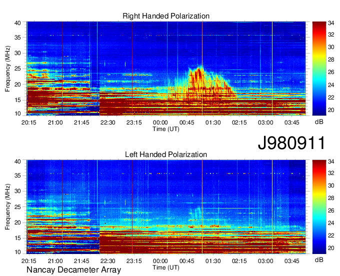This screenshot has width=340, height=276.
Task: Click "21:00" tick on Left Handed time axis
Action: pyautogui.click(x=55, y=261)
